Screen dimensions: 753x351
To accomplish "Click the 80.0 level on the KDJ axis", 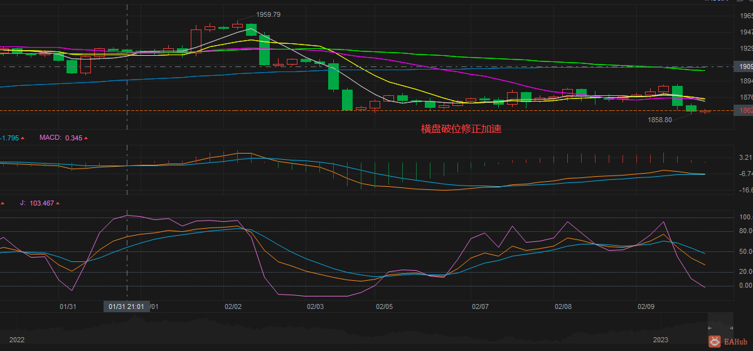I will pos(746,231).
